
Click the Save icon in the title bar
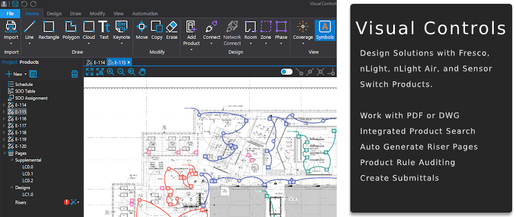[15, 4]
